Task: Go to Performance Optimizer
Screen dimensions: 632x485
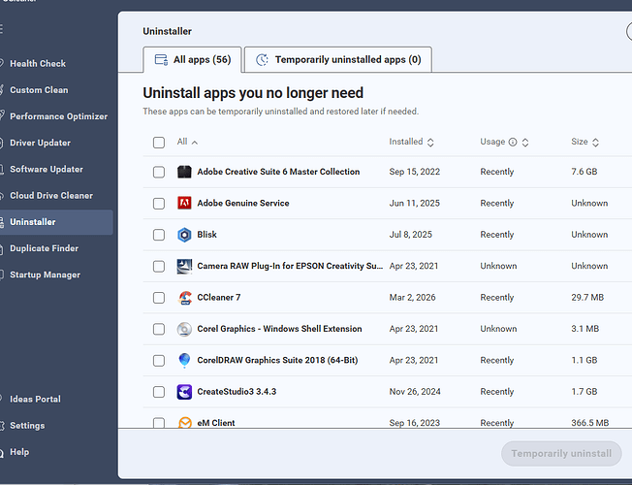Action: [58, 116]
